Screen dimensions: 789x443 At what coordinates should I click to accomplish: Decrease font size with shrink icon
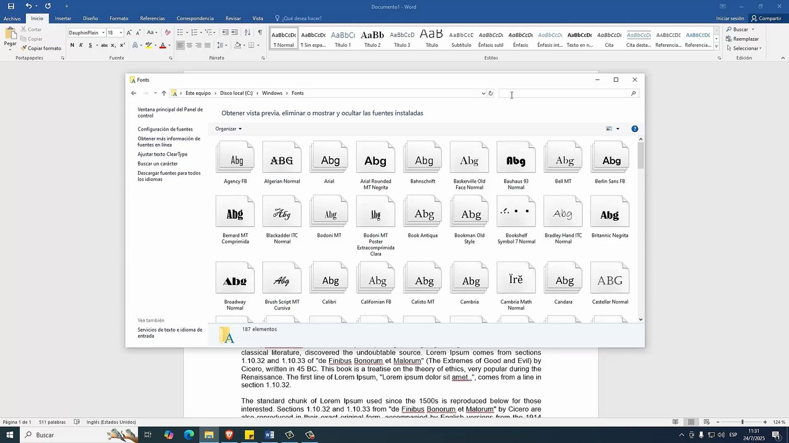(x=138, y=32)
